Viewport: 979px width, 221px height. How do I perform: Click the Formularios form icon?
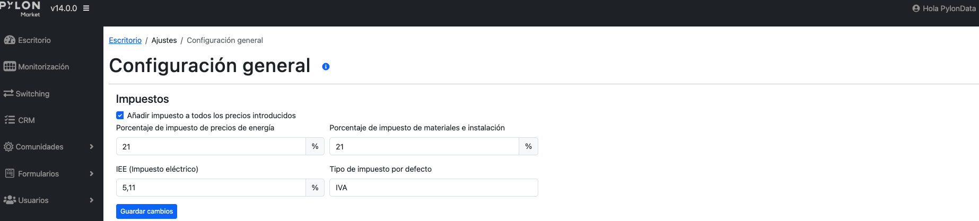coord(10,173)
